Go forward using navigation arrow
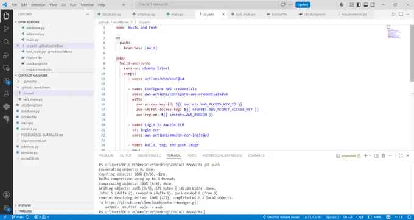The image size is (414, 220). coord(132,5)
